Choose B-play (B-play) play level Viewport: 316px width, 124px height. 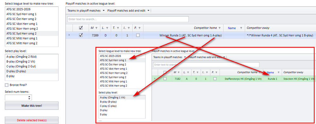coord(122,102)
